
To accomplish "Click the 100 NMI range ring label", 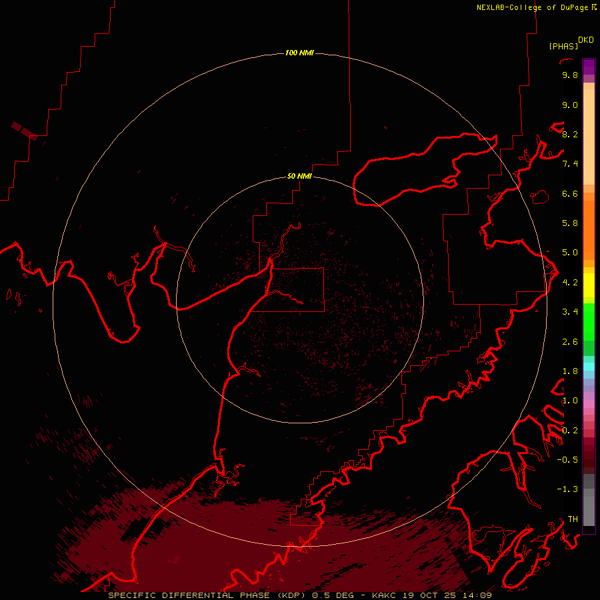I will tap(299, 53).
